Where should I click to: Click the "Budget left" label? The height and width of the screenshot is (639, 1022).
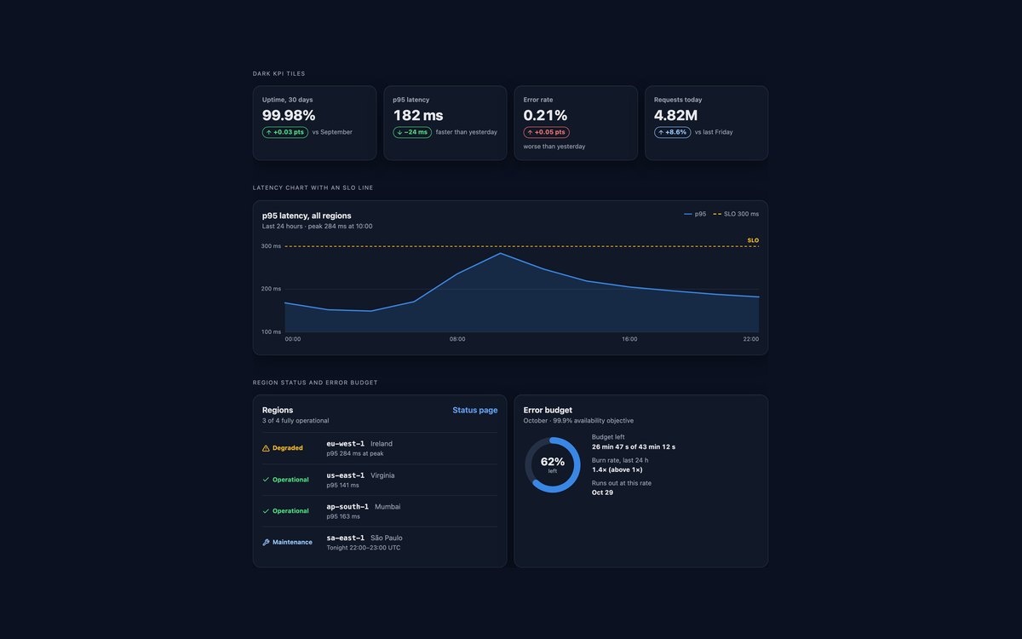608,437
